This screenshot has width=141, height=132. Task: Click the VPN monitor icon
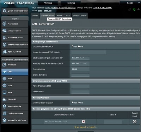pyautogui.click(x=5, y=93)
